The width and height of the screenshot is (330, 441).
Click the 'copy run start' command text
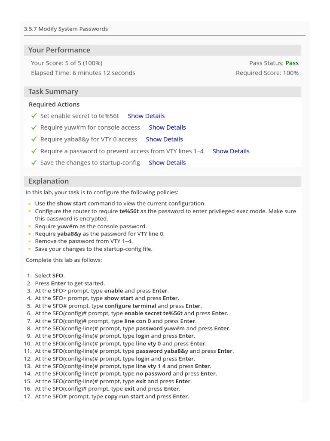[124, 397]
